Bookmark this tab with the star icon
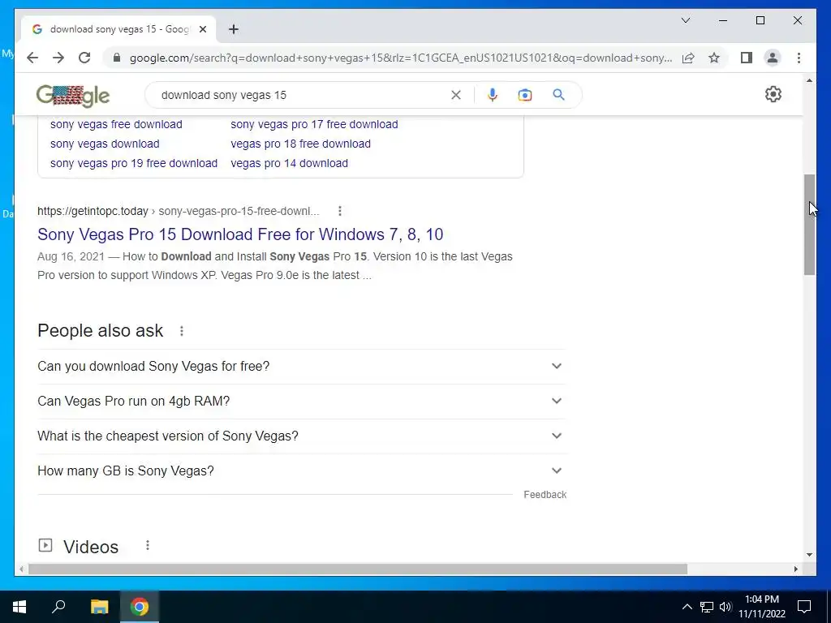 pyautogui.click(x=714, y=58)
